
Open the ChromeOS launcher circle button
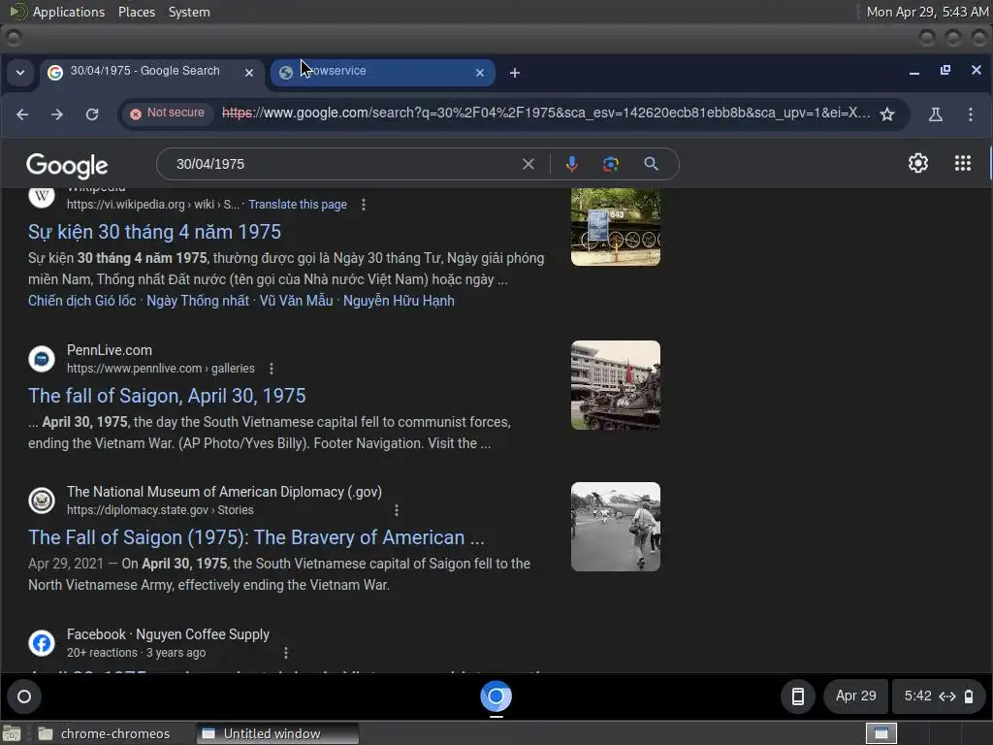click(24, 696)
